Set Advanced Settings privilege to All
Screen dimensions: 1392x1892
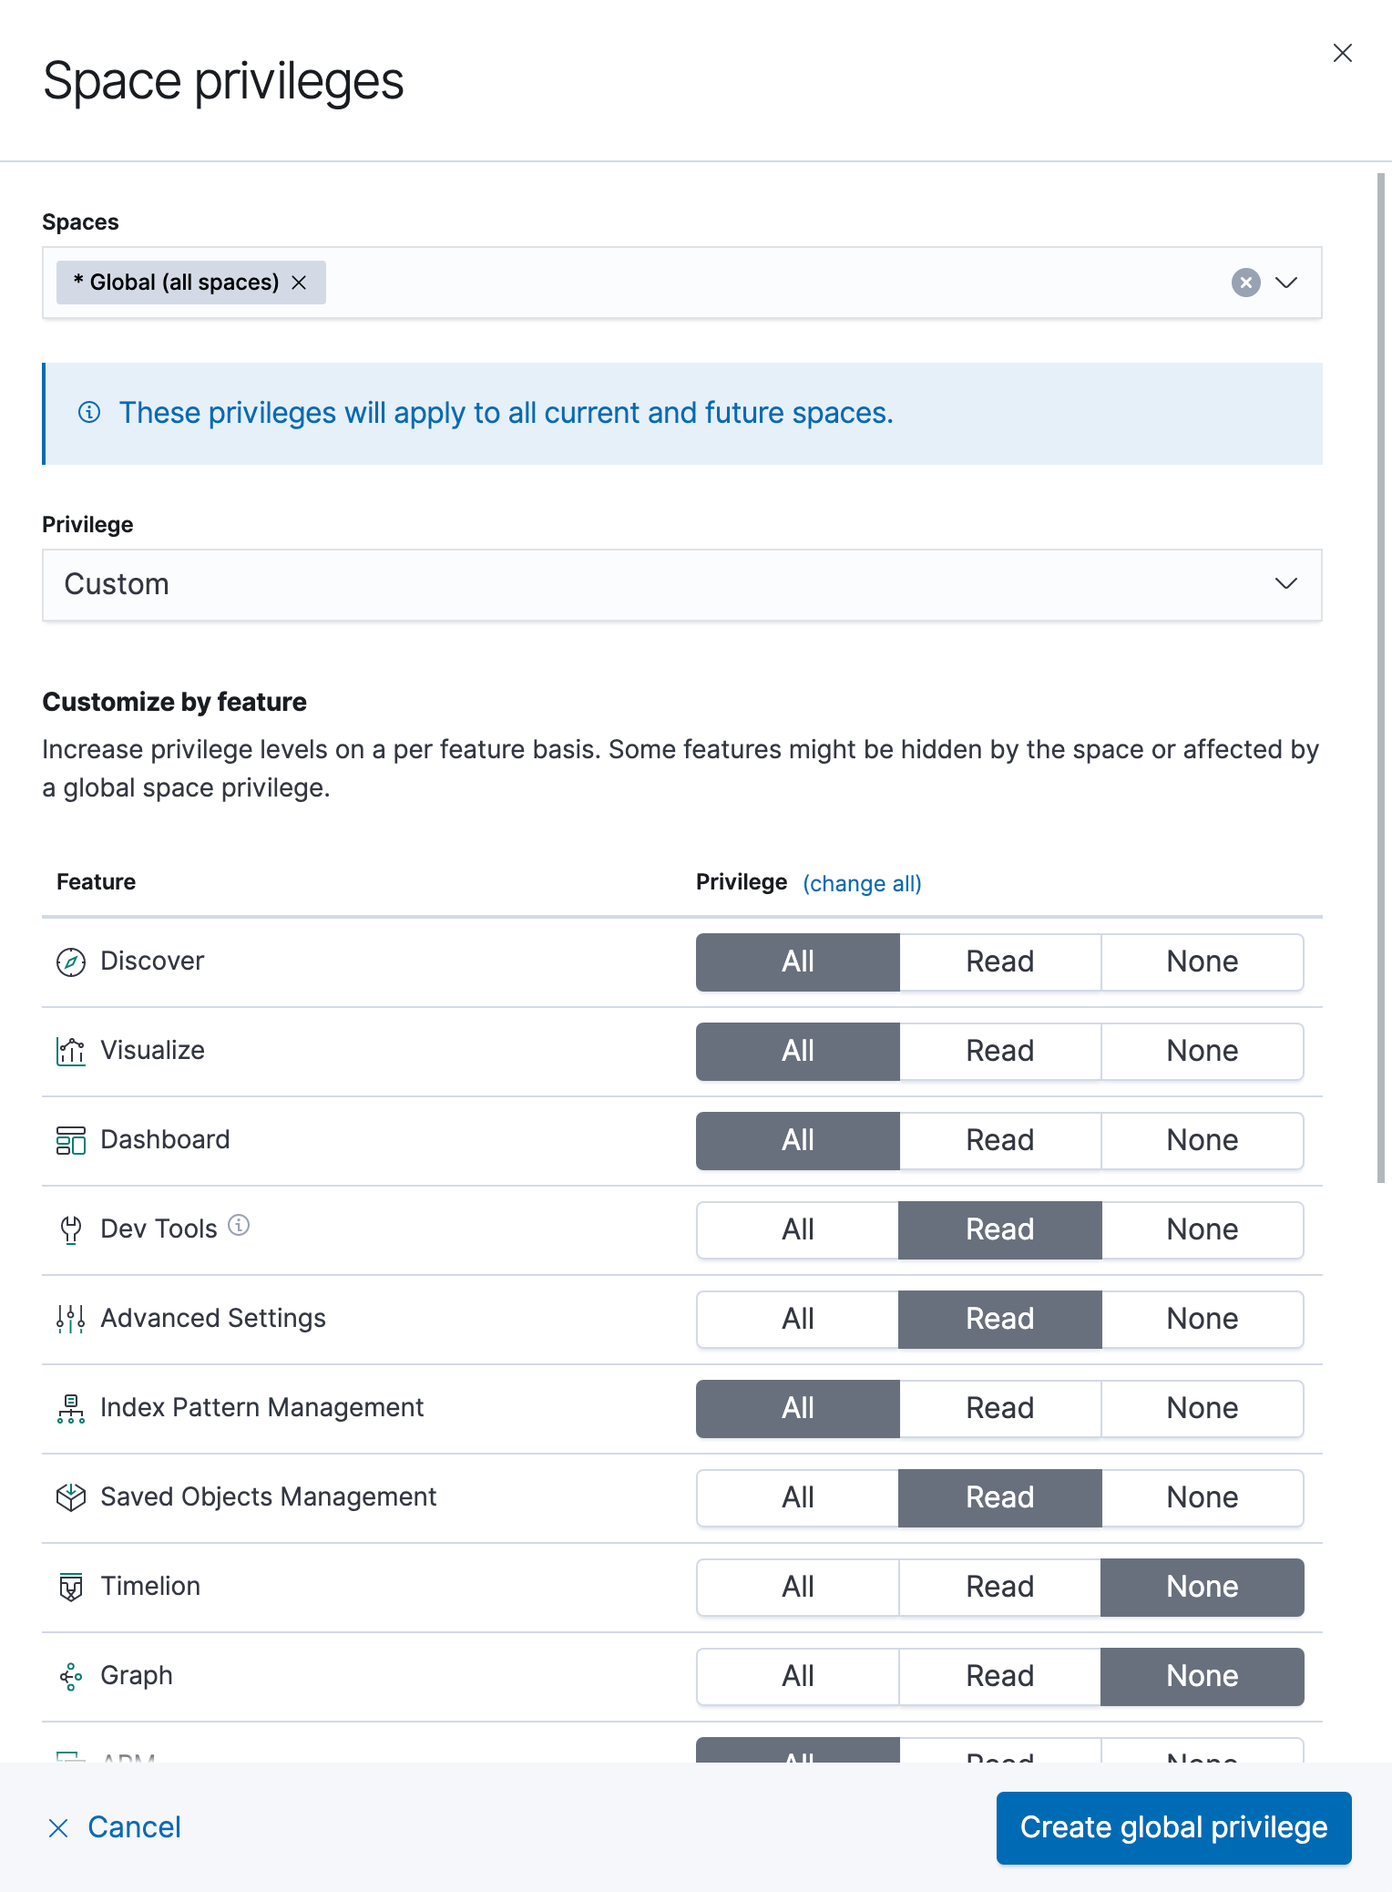(798, 1319)
